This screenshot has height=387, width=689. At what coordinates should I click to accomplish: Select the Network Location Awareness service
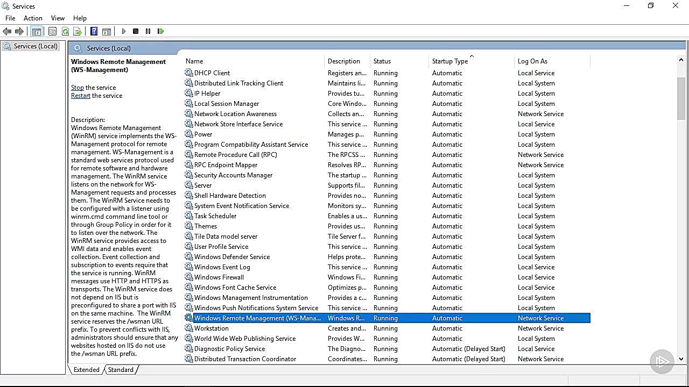click(386, 113)
